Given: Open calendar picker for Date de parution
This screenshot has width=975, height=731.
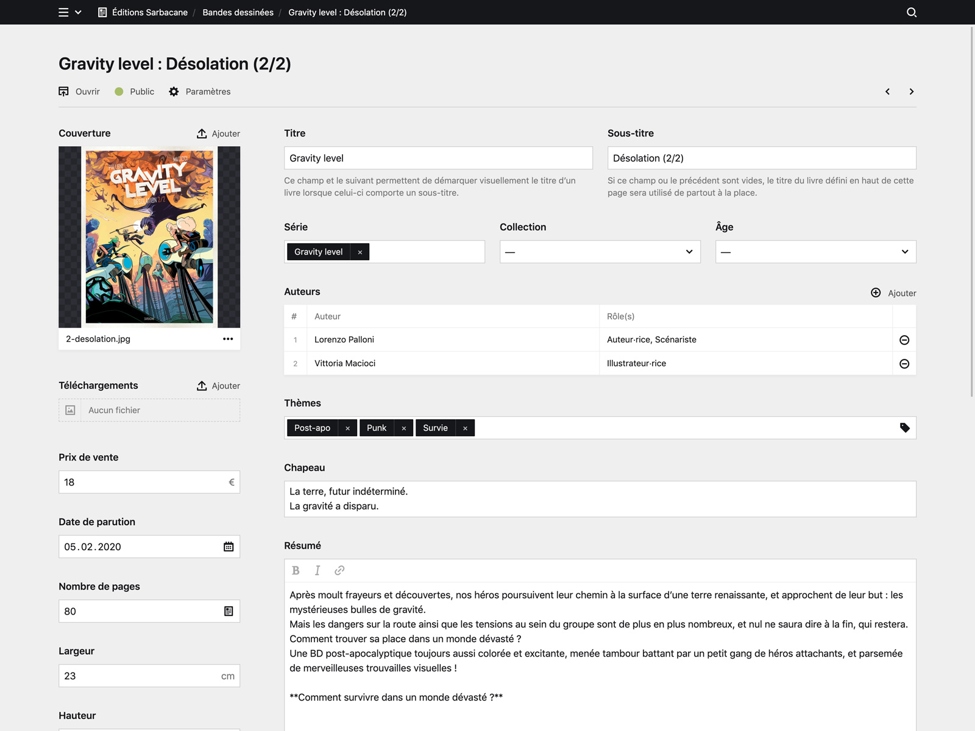Looking at the screenshot, I should (x=228, y=546).
